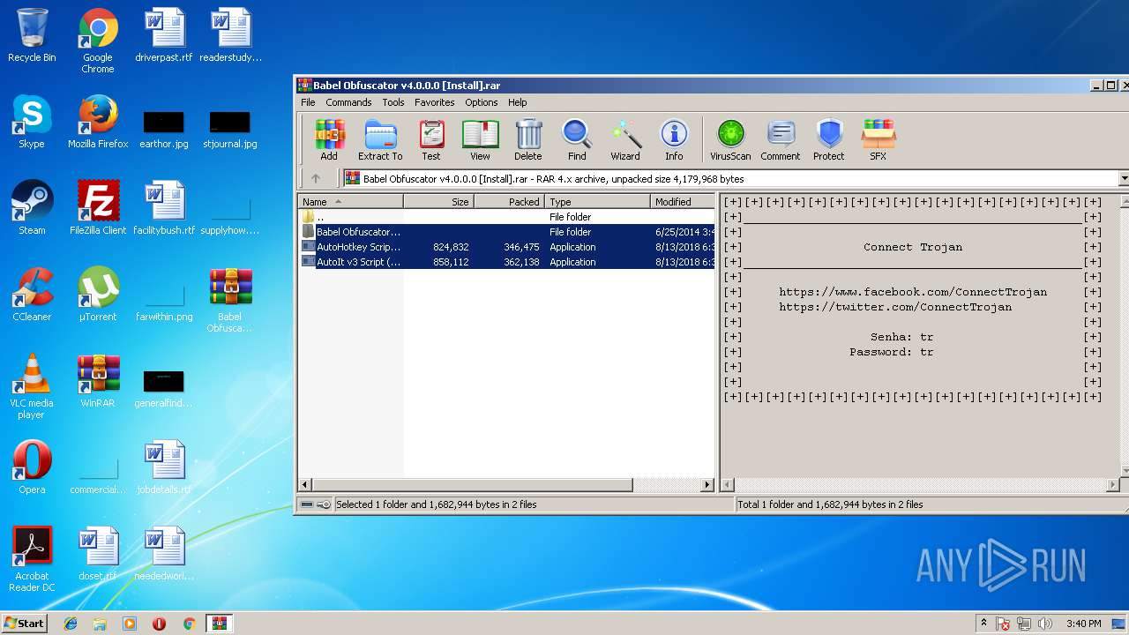Image resolution: width=1129 pixels, height=635 pixels.
Task: Click the taskbar clock showing 3:40 PM
Action: point(1083,624)
